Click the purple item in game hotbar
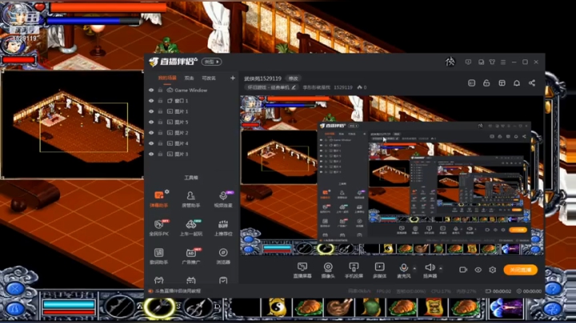 click(506, 308)
